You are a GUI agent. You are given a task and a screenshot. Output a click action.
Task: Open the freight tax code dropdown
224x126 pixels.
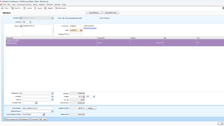click(94, 97)
